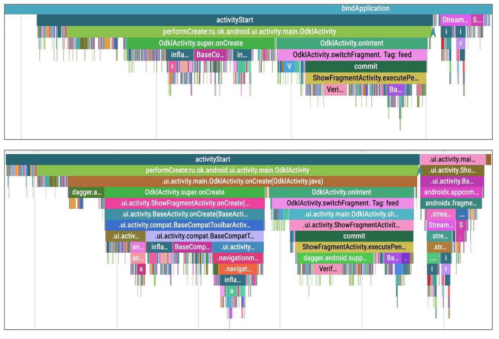
Task: Click .ui.activity.compat.BaseCompatToolbarActiv... slice
Action: [x=184, y=225]
